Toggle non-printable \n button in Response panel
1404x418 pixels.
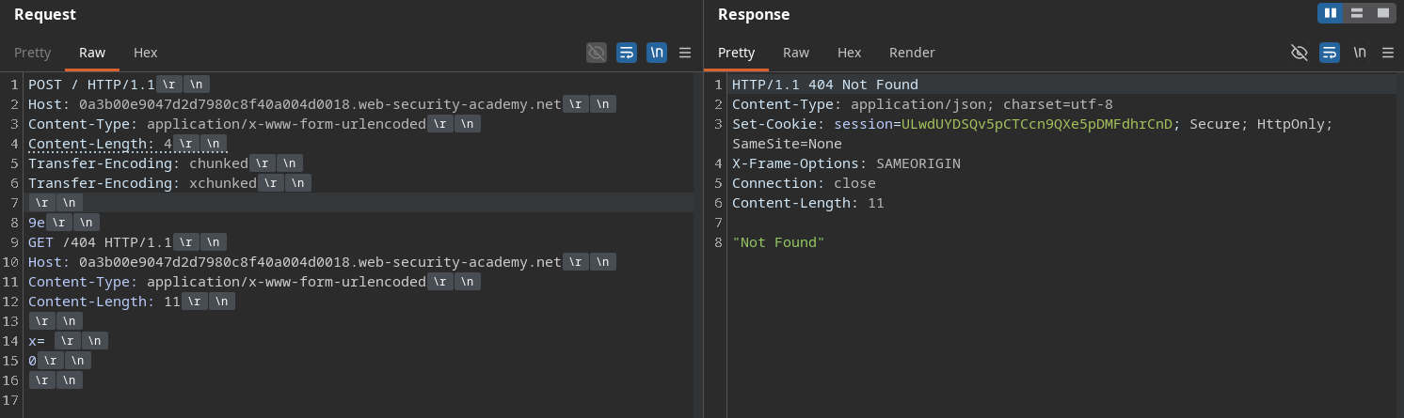(x=1360, y=53)
